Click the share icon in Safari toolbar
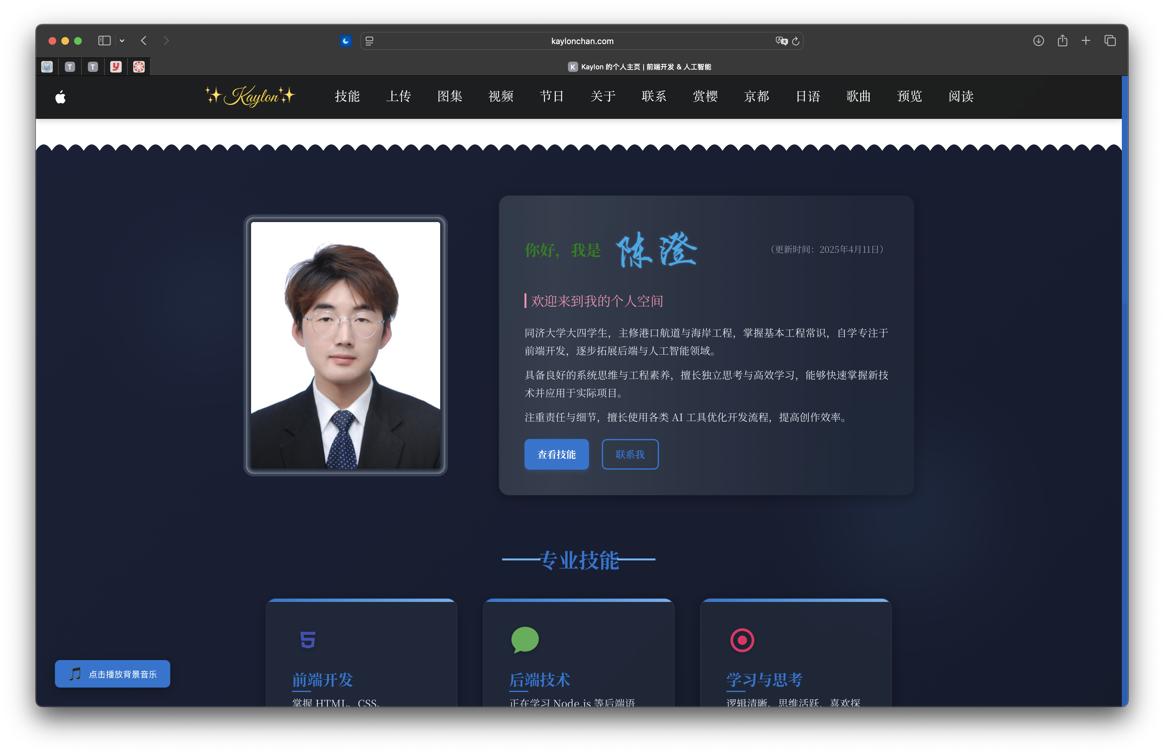 (1062, 41)
